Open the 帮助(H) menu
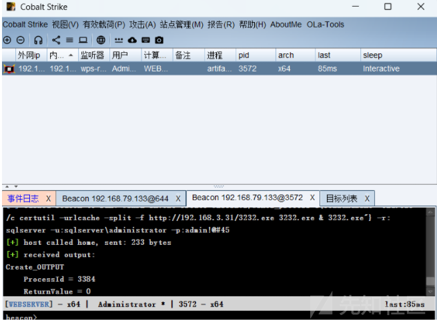Screen dimensions: 437x321 click(x=252, y=25)
